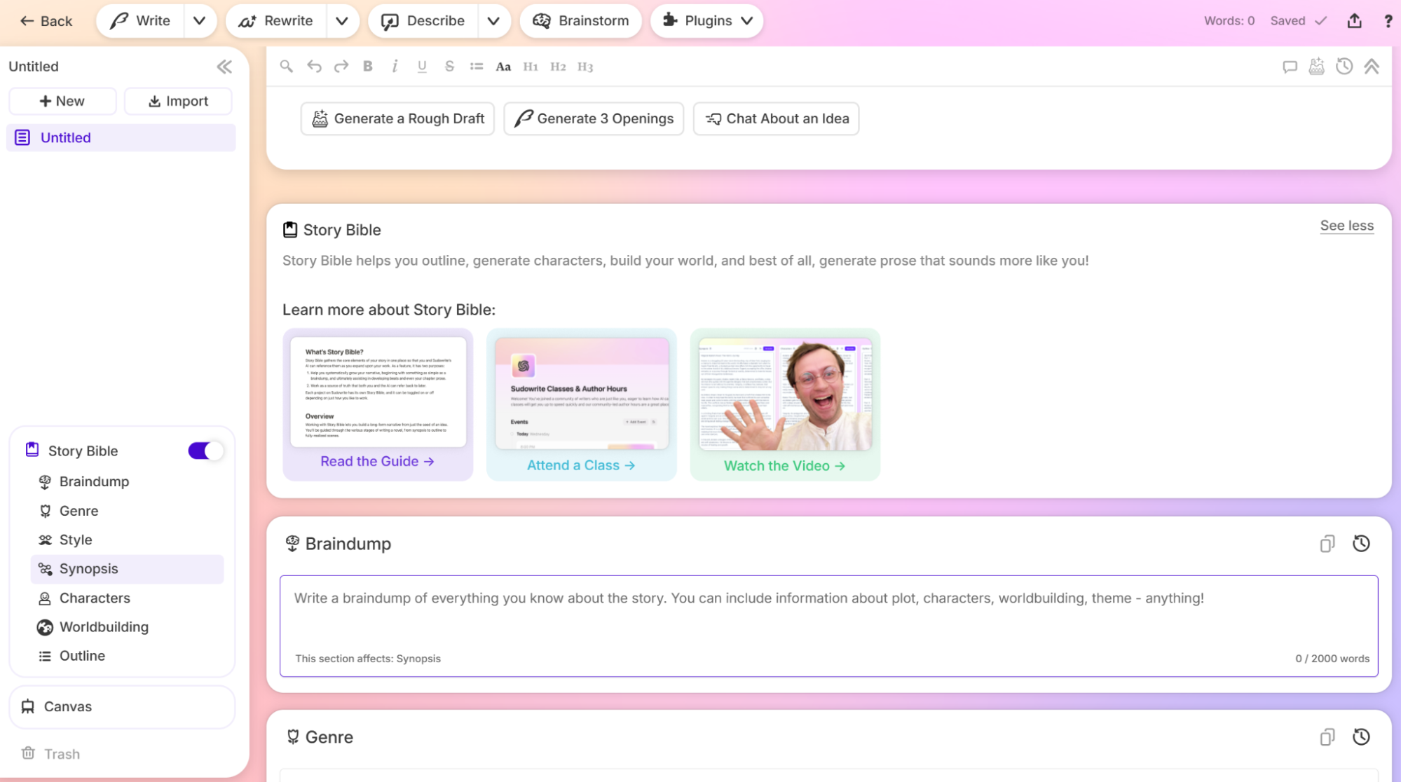The width and height of the screenshot is (1401, 782).
Task: Click the editor search magnifier icon
Action: (x=286, y=67)
